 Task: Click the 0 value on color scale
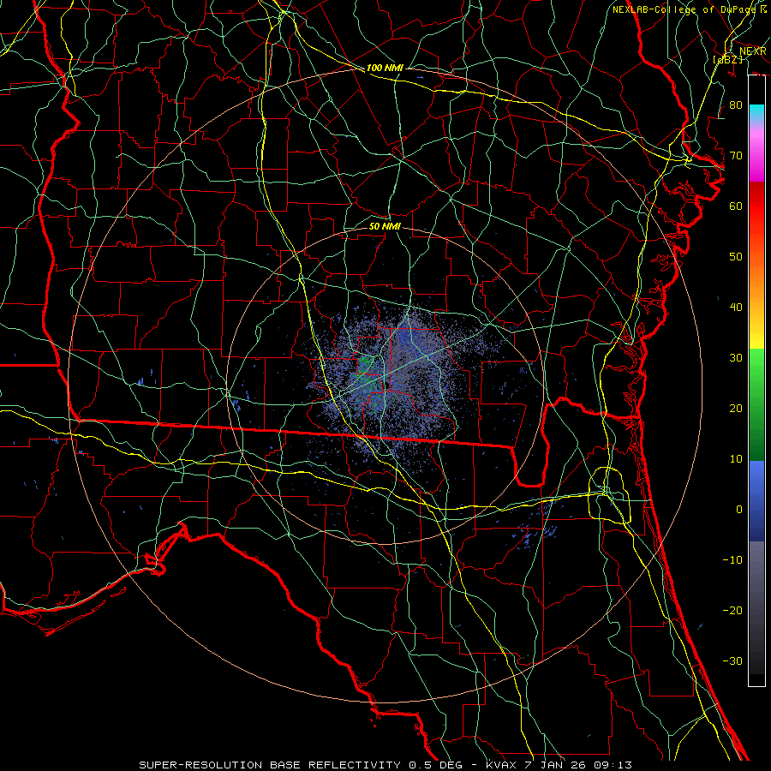739,510
